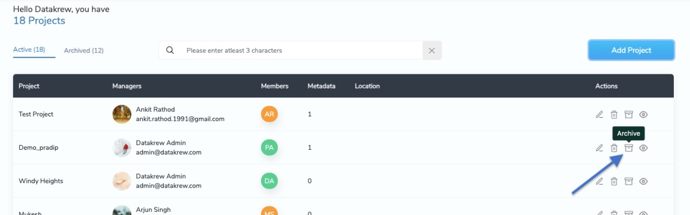The image size is (690, 215).
Task: Edit the Windy Heights project
Action: click(599, 181)
